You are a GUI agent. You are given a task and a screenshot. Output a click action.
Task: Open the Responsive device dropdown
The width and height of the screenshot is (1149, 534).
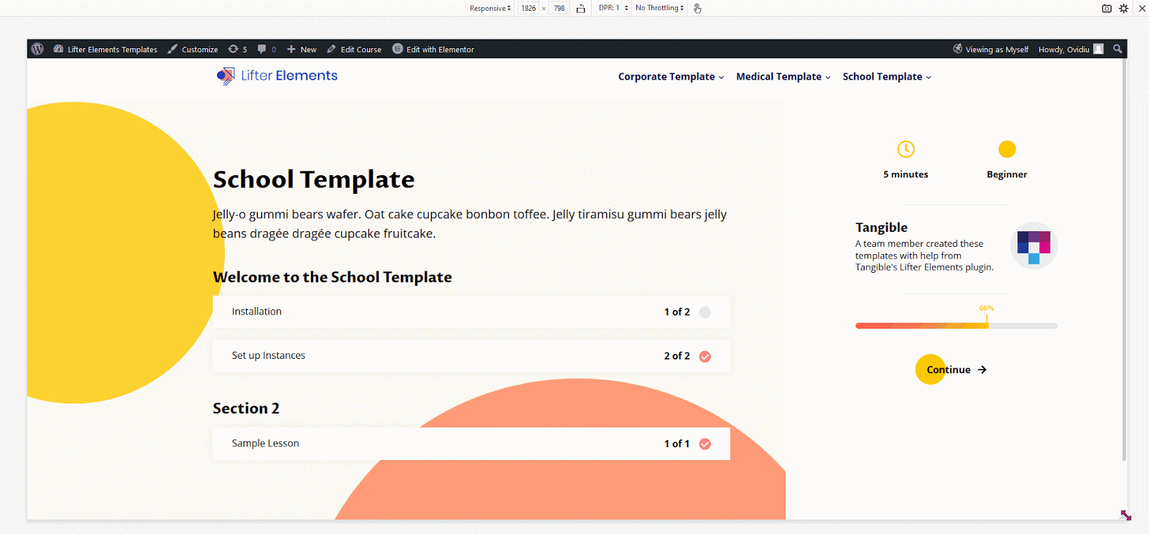490,8
